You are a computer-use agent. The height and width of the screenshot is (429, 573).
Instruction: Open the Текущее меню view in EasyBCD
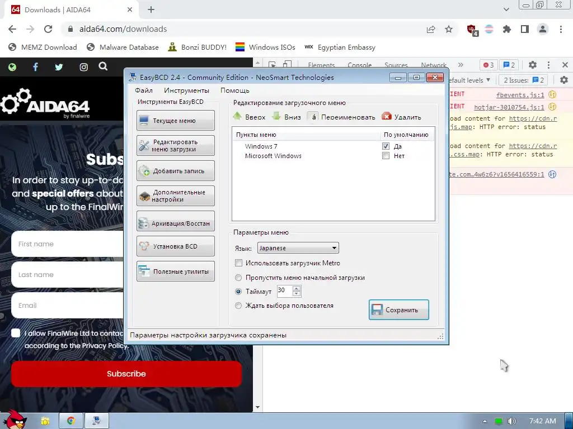[175, 121]
